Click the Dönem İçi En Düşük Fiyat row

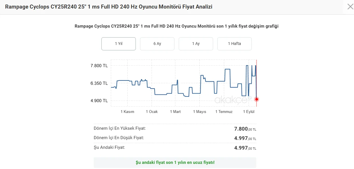pos(175,138)
